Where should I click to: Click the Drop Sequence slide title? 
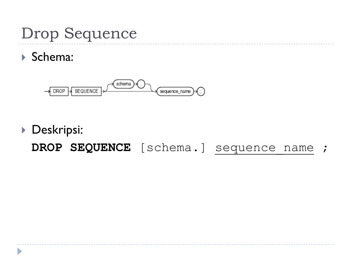point(79,33)
